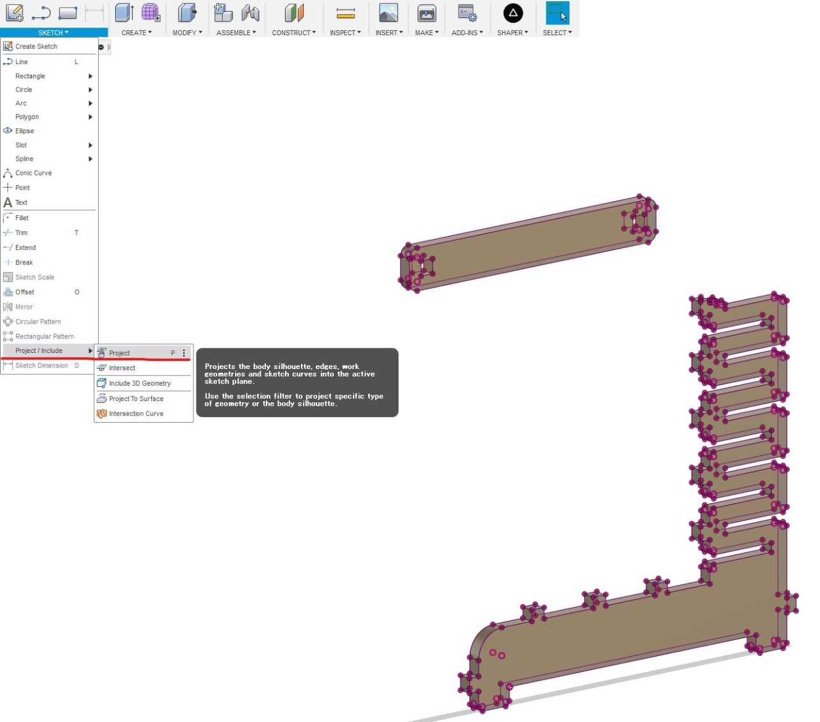This screenshot has width=820, height=722.
Task: Open the SKETCH dropdown label
Action: pyautogui.click(x=53, y=33)
